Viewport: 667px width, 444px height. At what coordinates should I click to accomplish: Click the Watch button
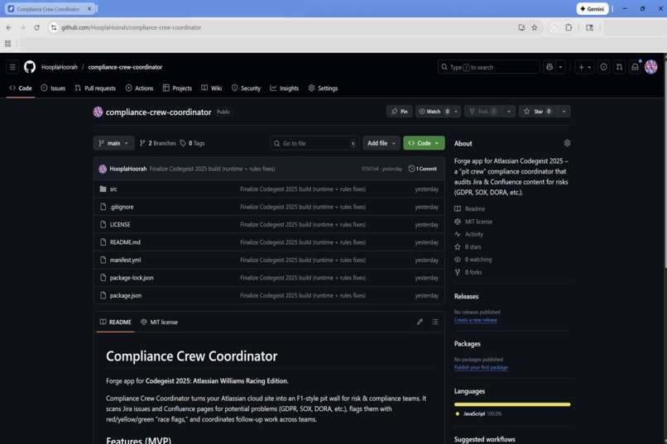[434, 112]
